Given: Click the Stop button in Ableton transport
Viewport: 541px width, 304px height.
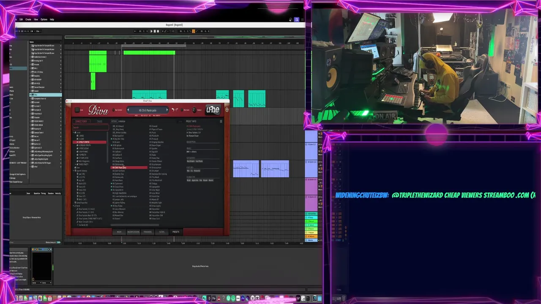Looking at the screenshot, I should click(x=155, y=31).
